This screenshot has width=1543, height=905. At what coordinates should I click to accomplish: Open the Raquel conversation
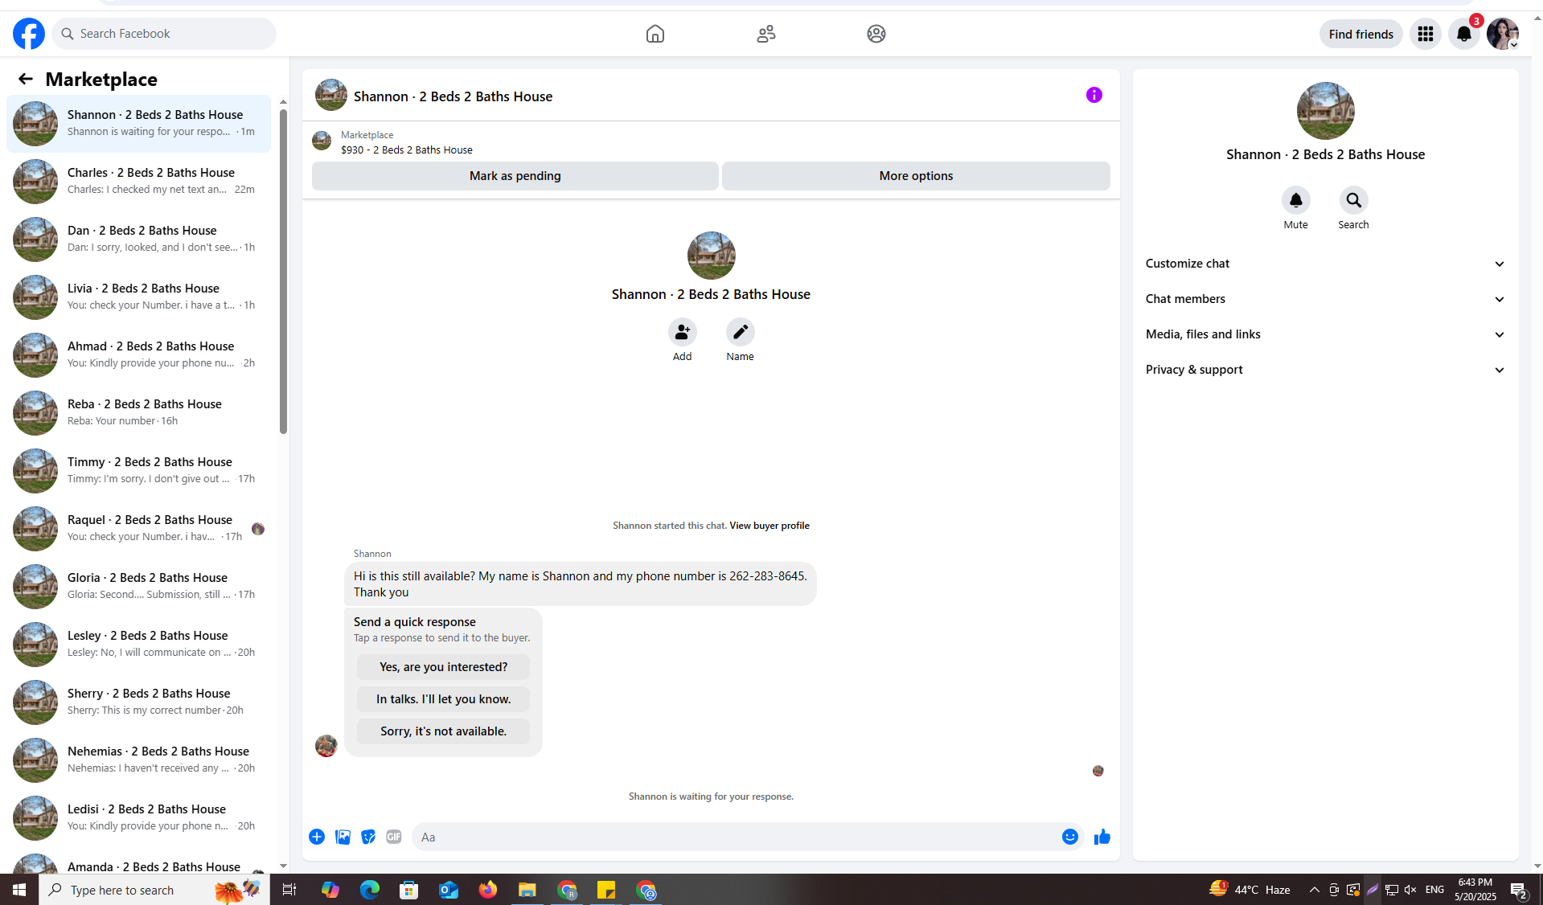point(138,529)
